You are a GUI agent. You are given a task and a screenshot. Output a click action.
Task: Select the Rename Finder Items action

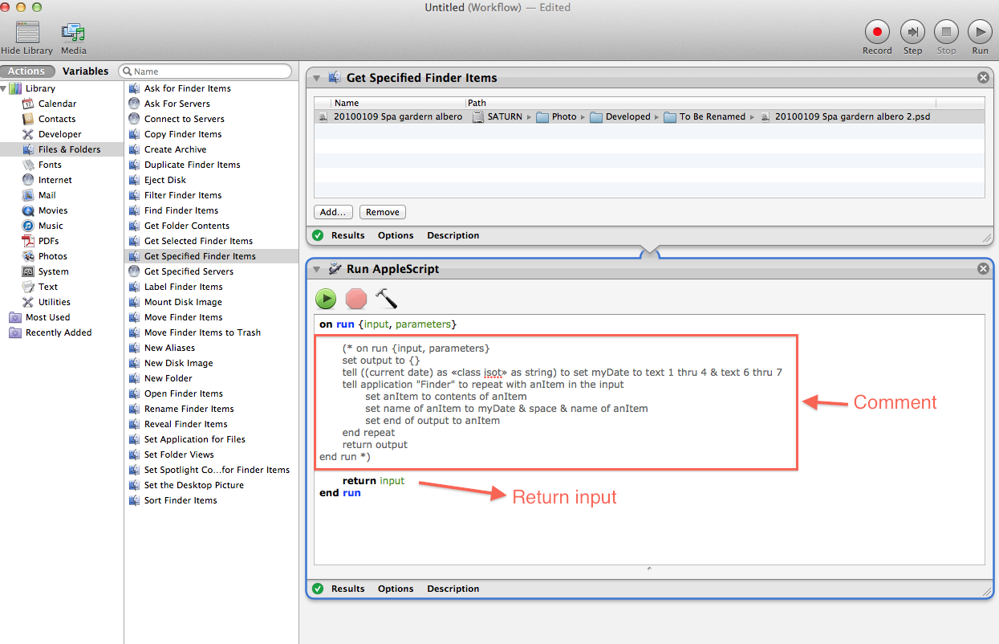(x=189, y=409)
